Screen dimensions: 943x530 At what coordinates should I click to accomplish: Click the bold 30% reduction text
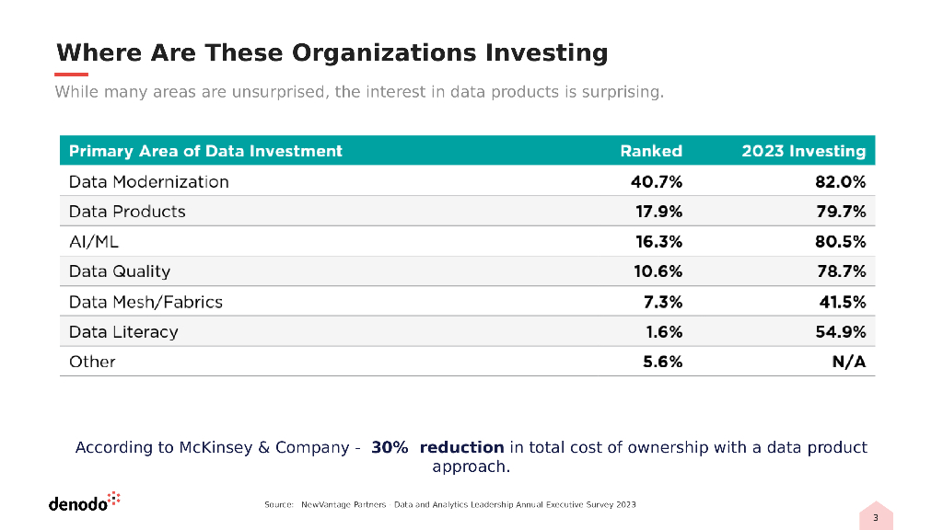pos(437,447)
